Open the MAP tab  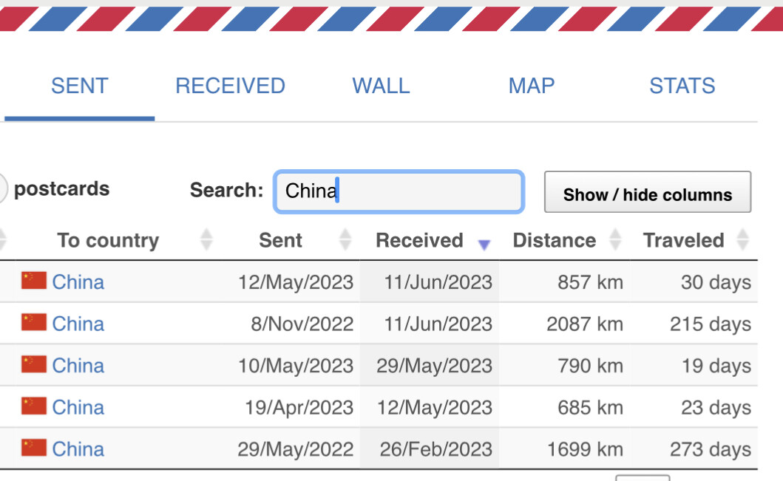pyautogui.click(x=532, y=86)
